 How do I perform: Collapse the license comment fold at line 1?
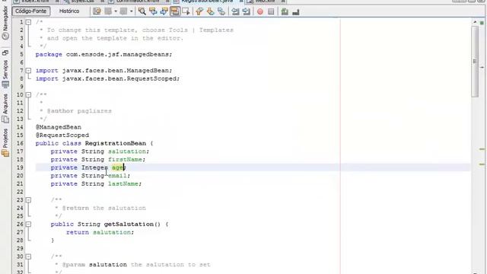pyautogui.click(x=28, y=22)
